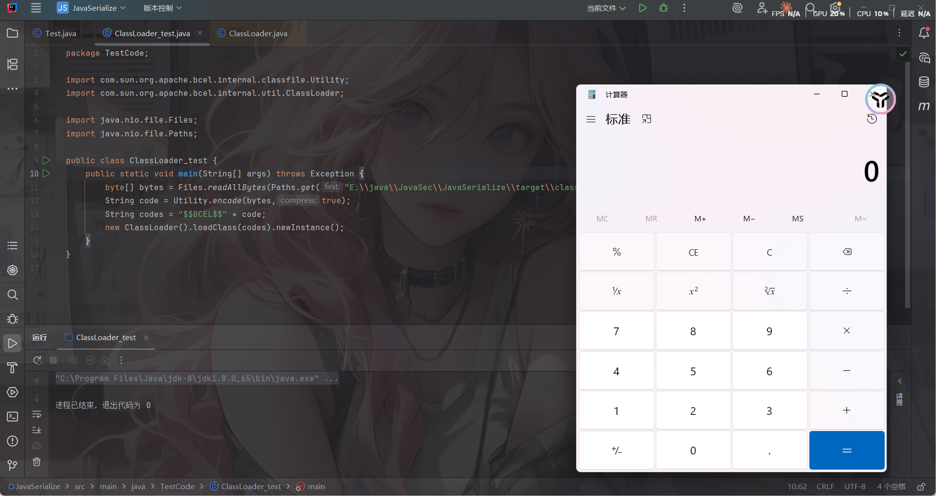Open the Terminal tool window

tap(12, 416)
